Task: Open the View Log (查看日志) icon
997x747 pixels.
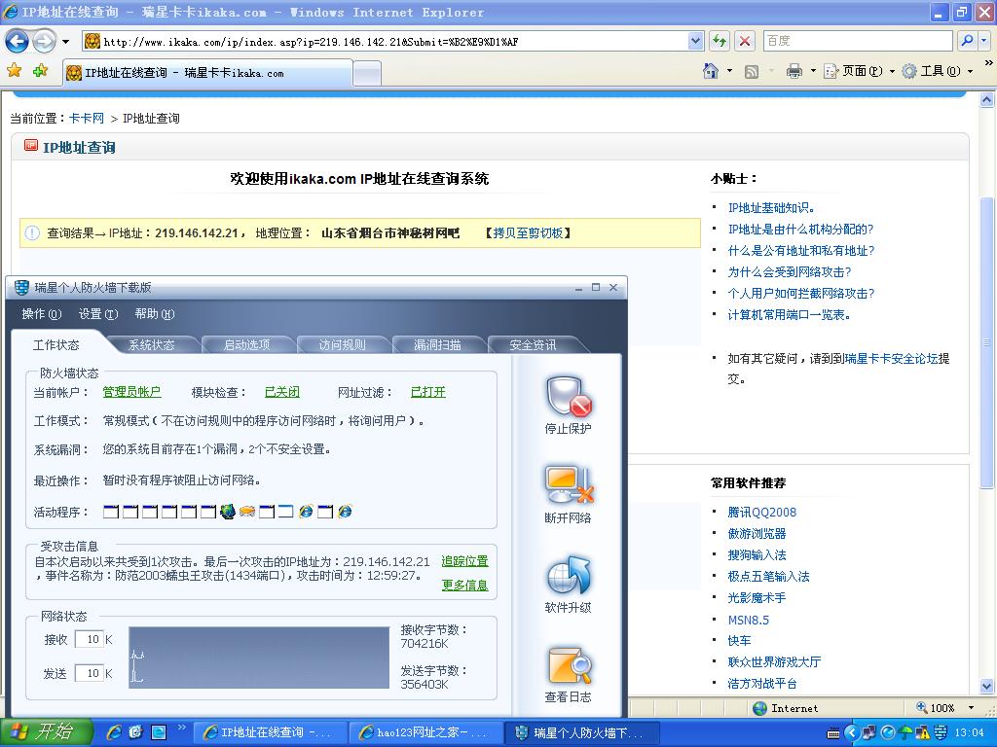Action: click(569, 665)
